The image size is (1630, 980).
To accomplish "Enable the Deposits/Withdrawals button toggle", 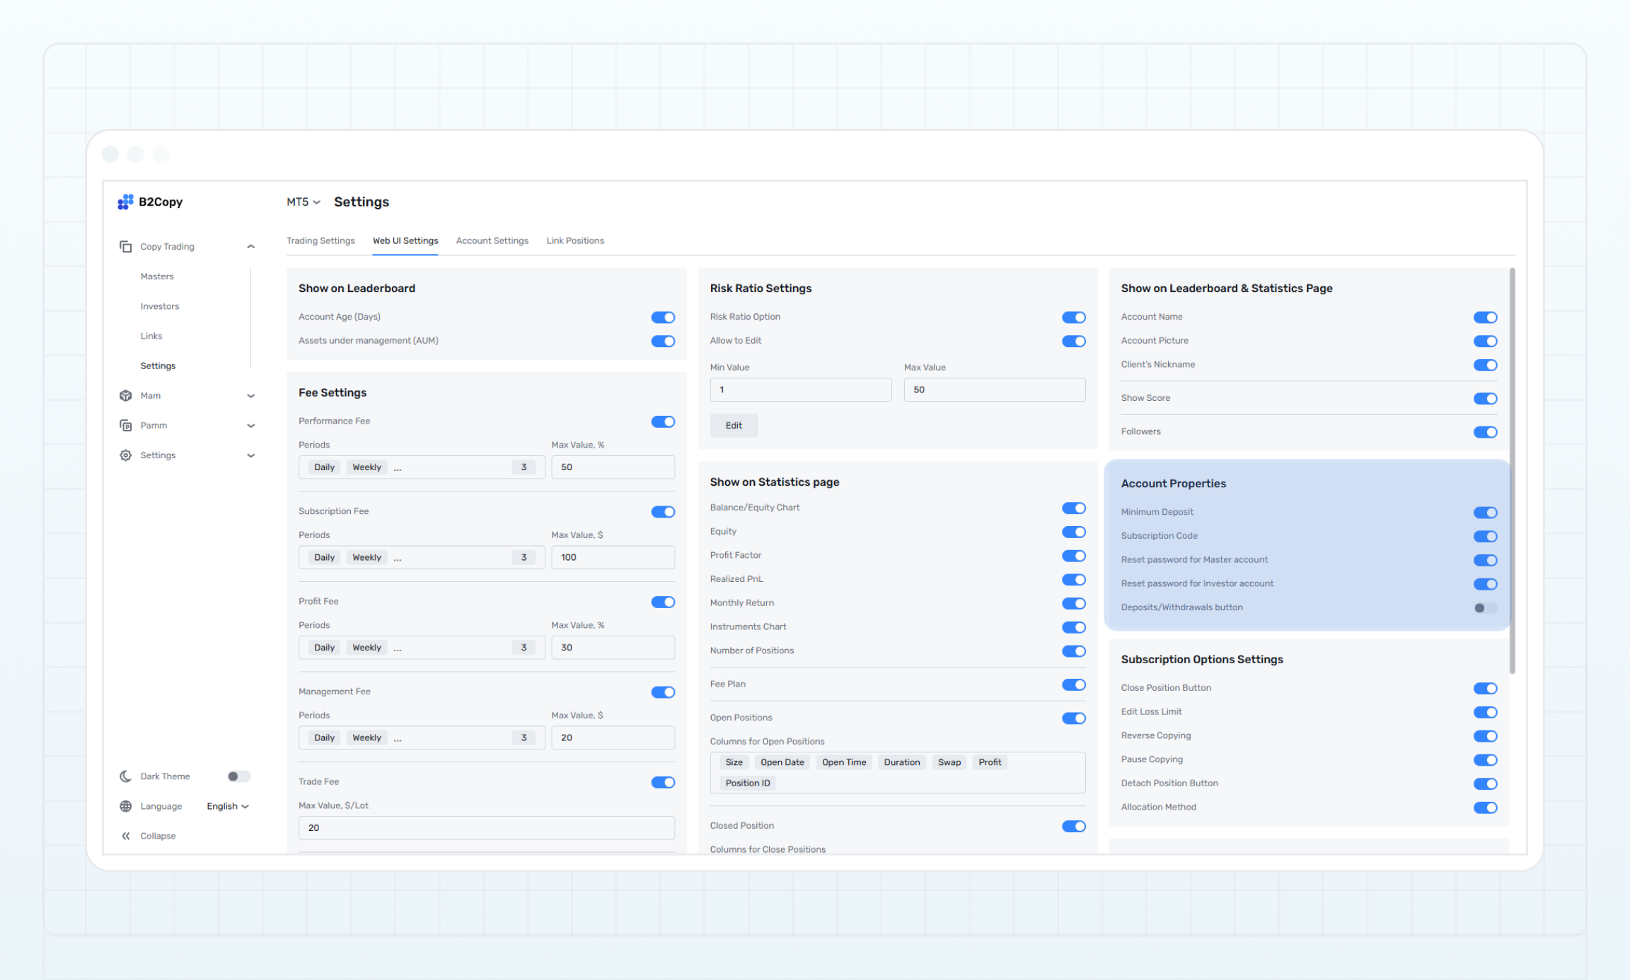I will [x=1484, y=608].
